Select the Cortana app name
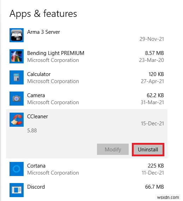183x201 pixels. [x=36, y=166]
